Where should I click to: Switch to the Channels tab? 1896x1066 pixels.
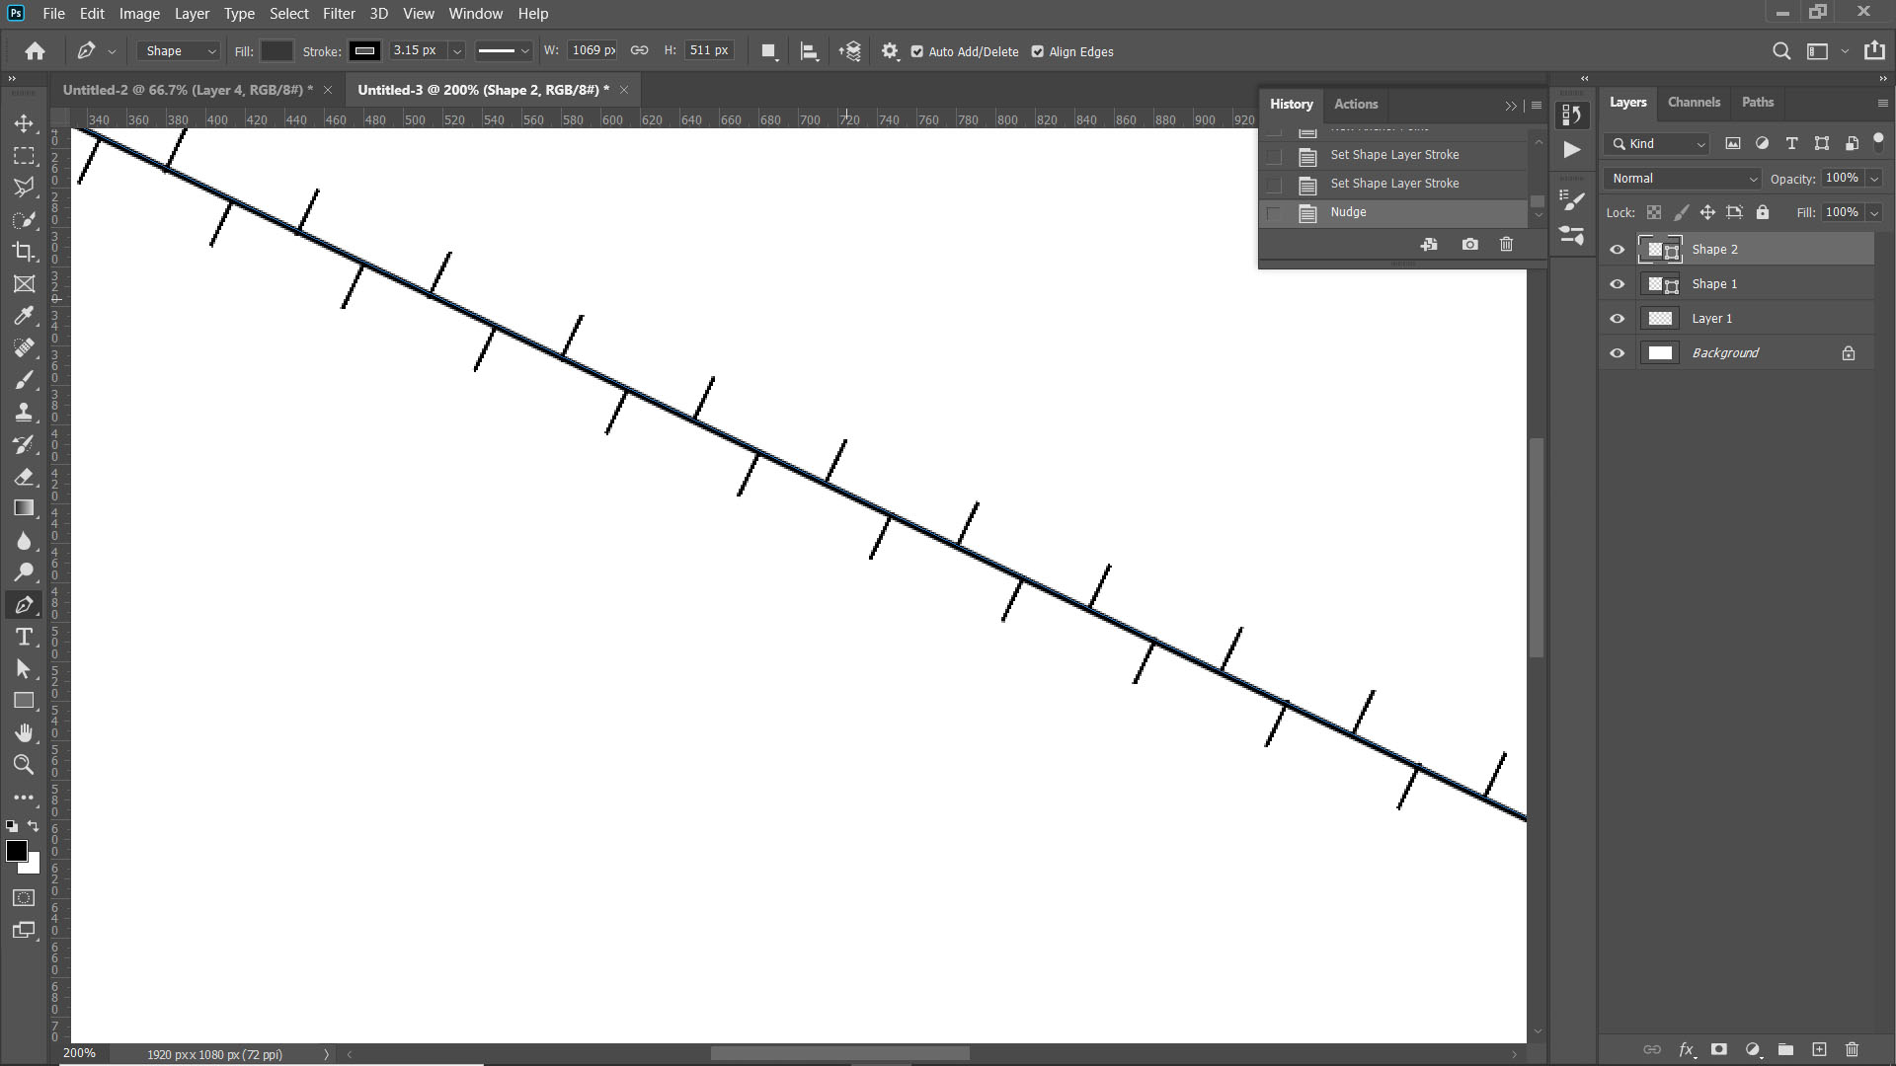click(1695, 102)
